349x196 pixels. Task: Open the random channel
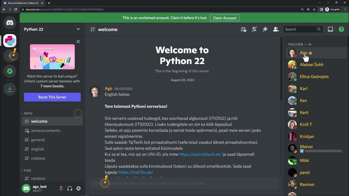pos(52,179)
